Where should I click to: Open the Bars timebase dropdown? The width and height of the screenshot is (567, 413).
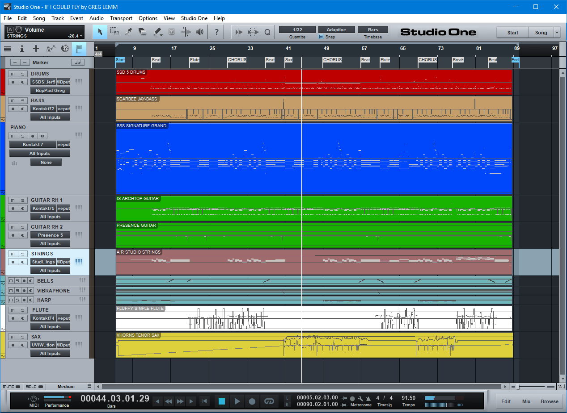pos(373,29)
